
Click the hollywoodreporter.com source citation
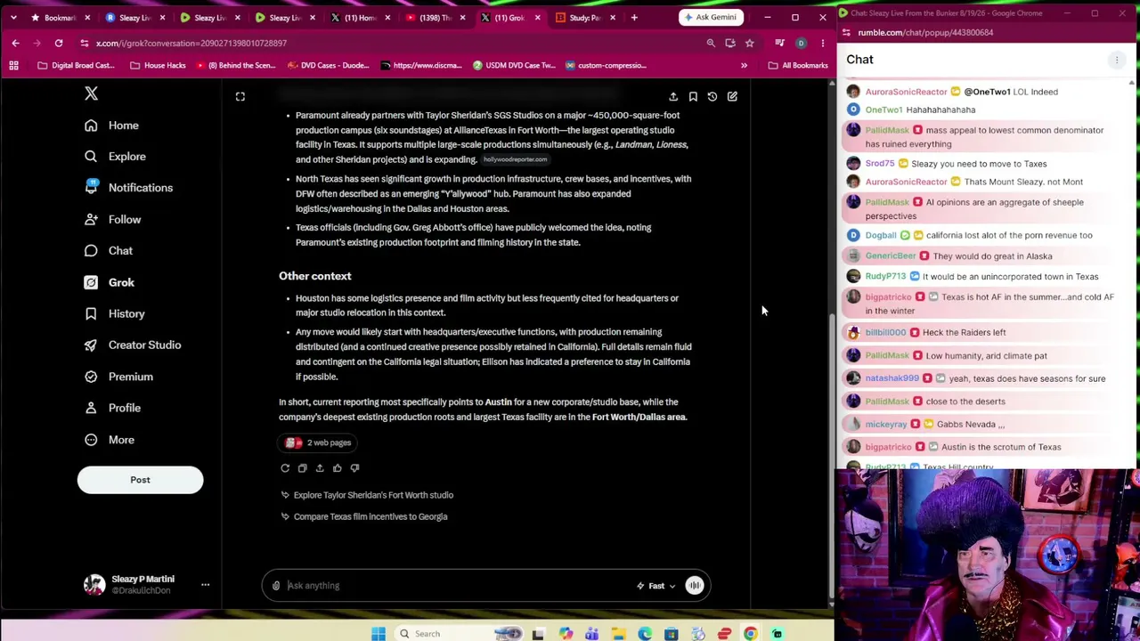coord(515,159)
